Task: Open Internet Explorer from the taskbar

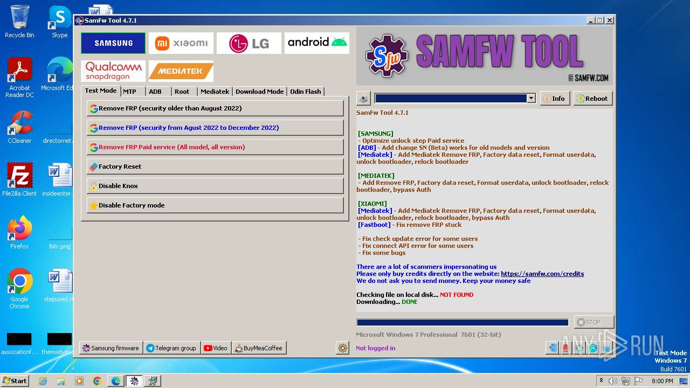Action: pyautogui.click(x=43, y=381)
